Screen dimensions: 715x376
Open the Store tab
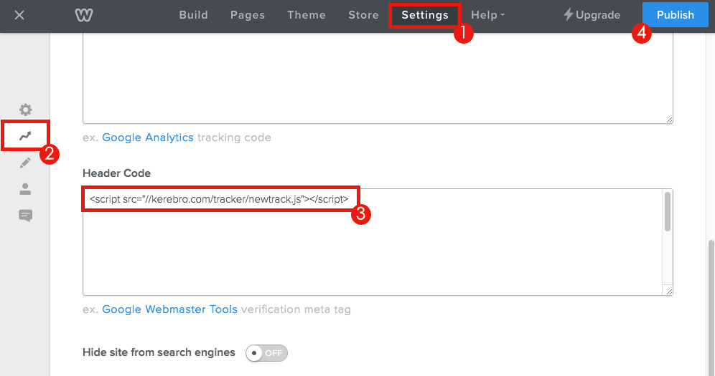(363, 15)
